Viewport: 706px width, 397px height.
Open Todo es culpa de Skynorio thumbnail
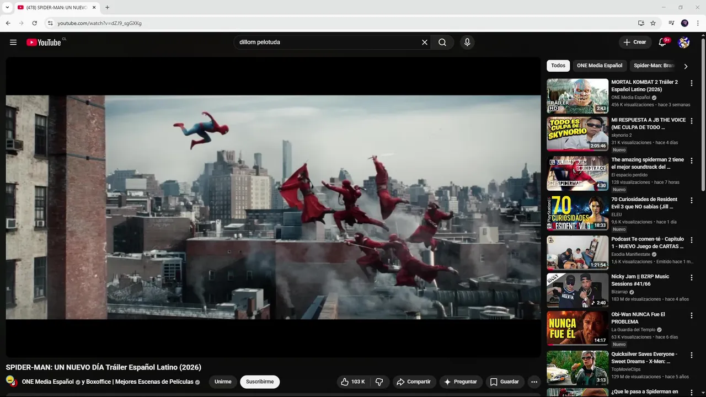point(577,134)
